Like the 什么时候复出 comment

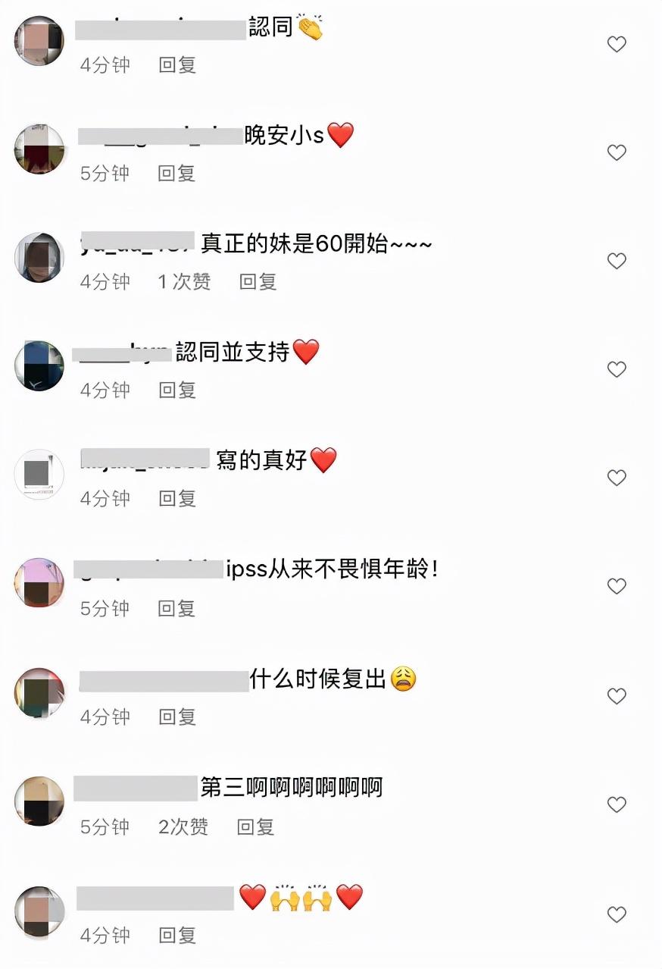click(x=617, y=696)
